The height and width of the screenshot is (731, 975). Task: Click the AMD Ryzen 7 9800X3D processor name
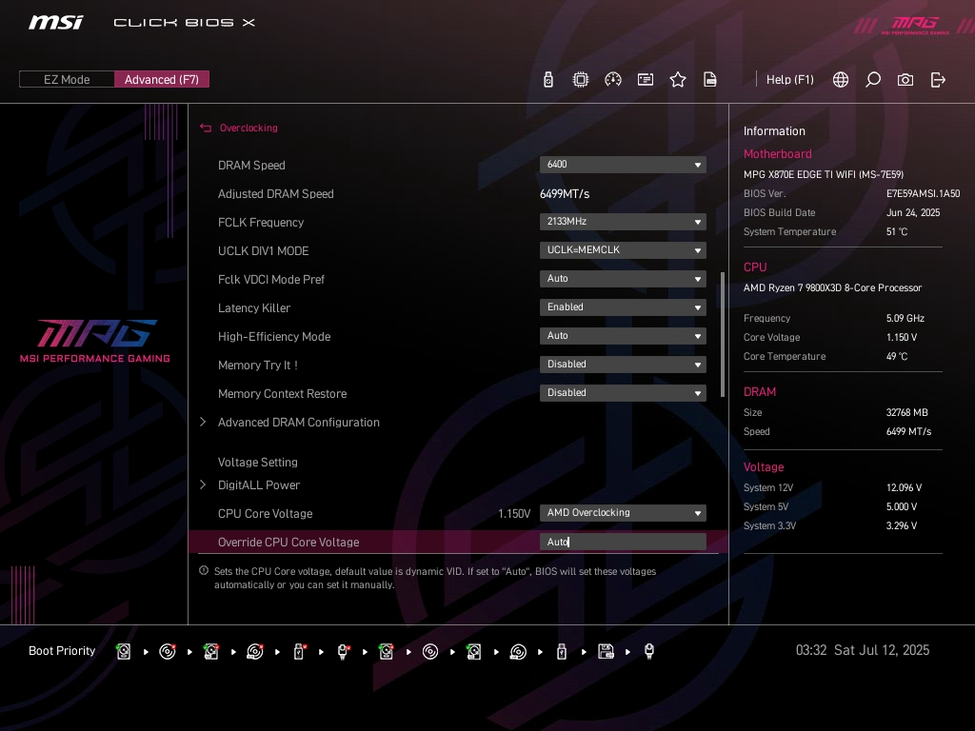(x=832, y=287)
